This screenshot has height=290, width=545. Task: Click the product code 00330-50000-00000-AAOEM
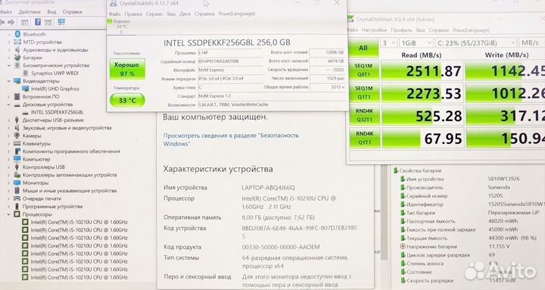(281, 248)
